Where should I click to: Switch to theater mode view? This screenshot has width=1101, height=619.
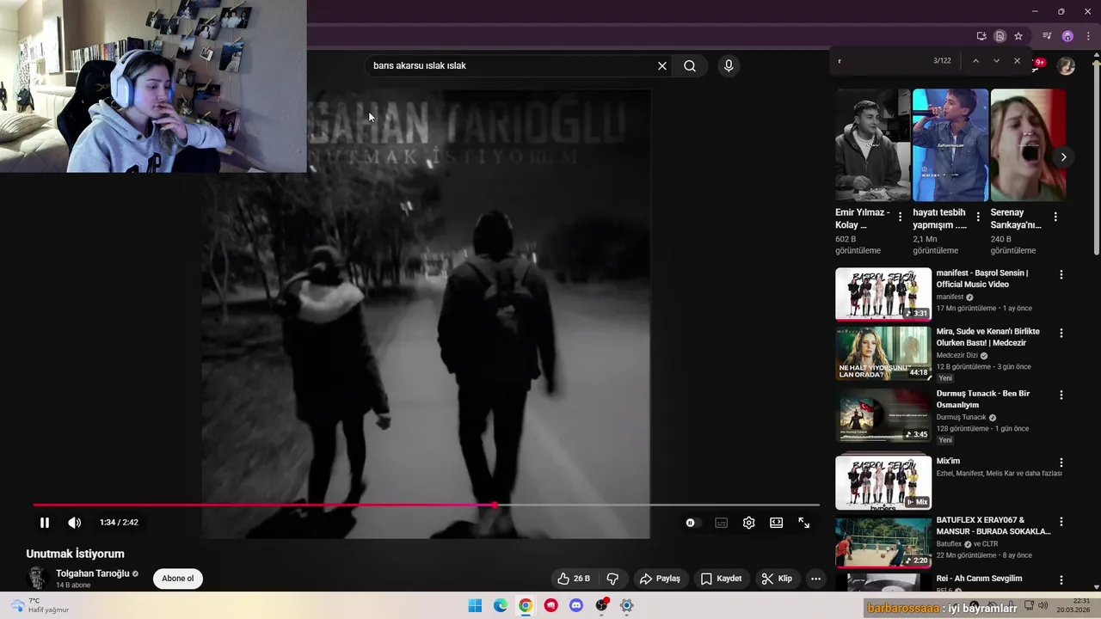(777, 523)
